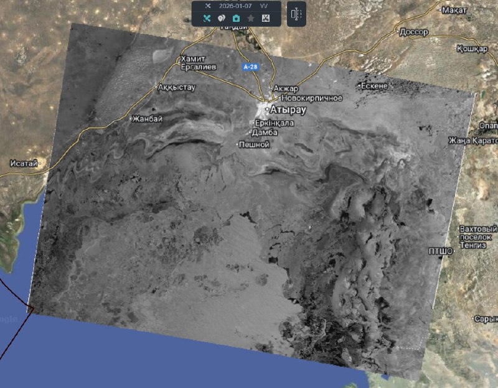The width and height of the screenshot is (498, 388).
Task: Click the map pins icon
Action: (222, 19)
